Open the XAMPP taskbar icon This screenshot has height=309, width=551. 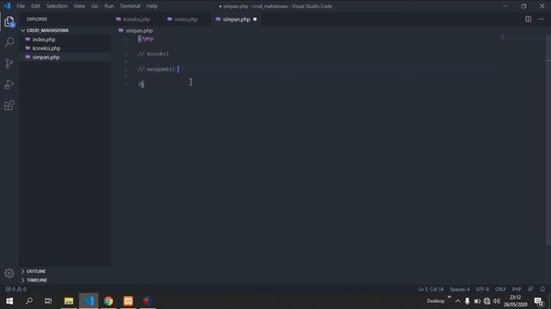pos(128,301)
